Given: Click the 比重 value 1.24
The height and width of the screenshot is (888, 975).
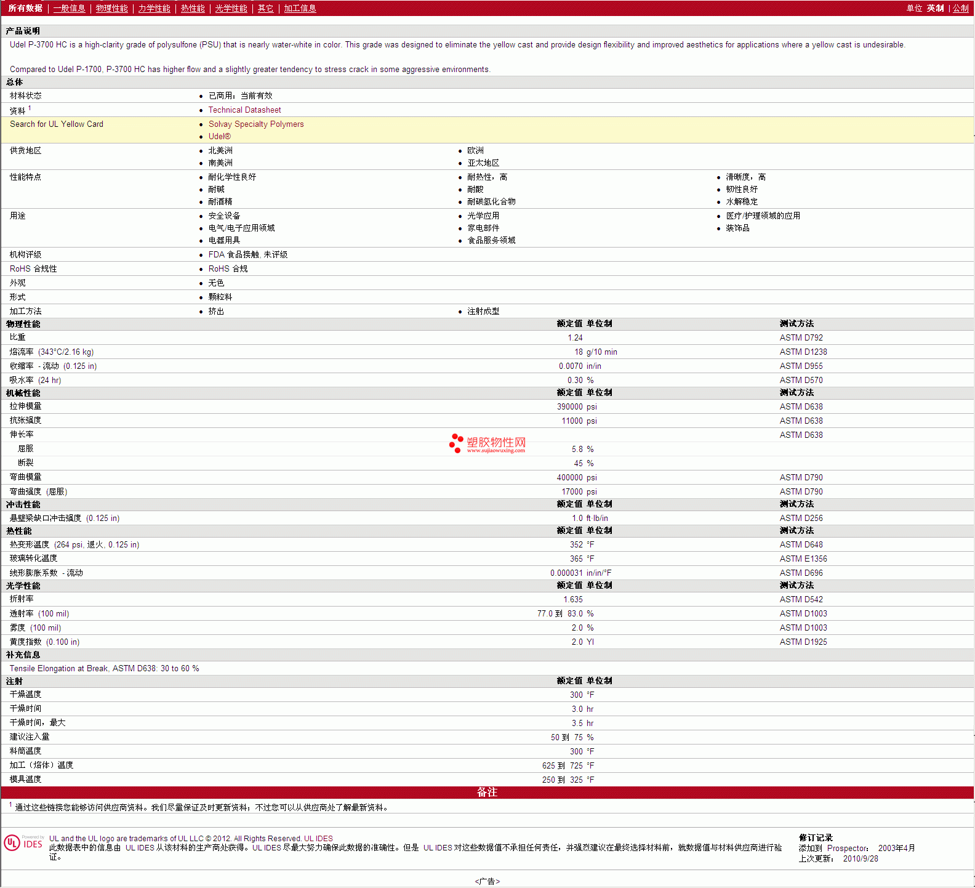Looking at the screenshot, I should point(575,337).
